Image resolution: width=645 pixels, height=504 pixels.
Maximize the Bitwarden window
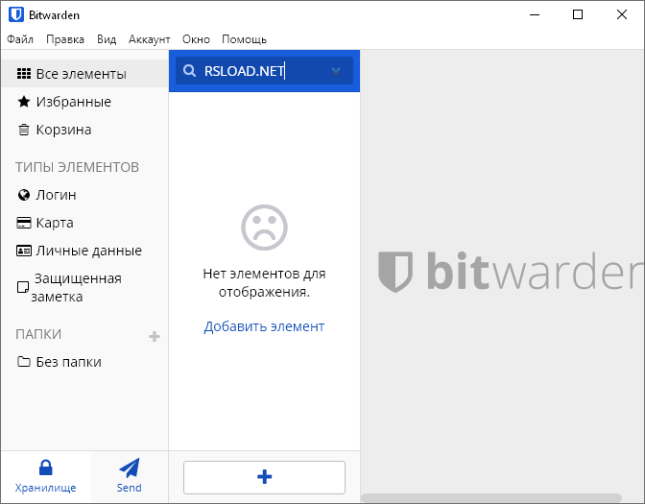click(x=578, y=14)
